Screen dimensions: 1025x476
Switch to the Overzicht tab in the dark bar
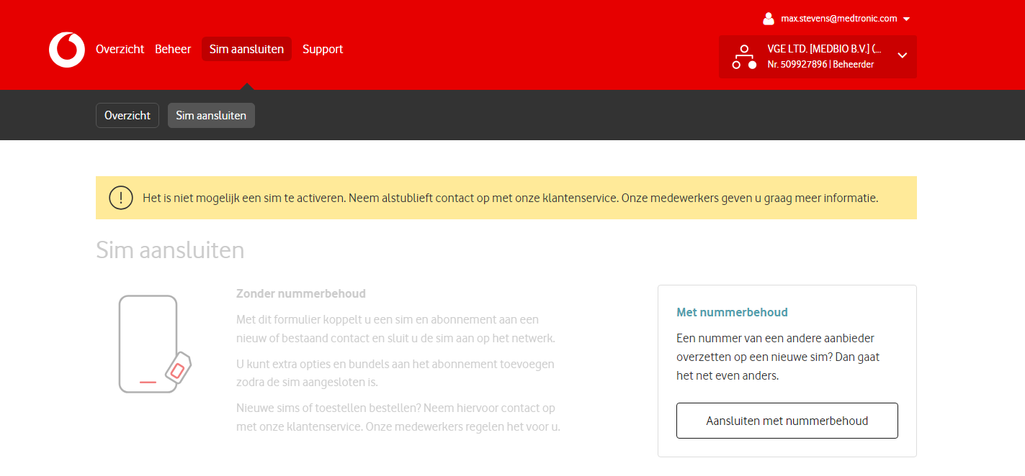point(127,116)
